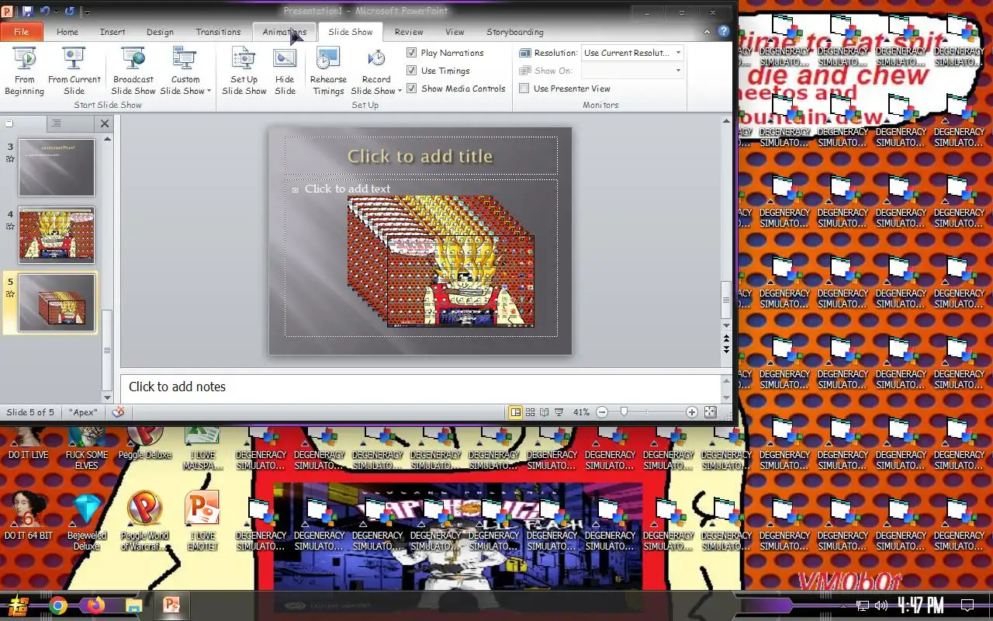The image size is (993, 621).
Task: Switch to the Home tab
Action: (67, 32)
